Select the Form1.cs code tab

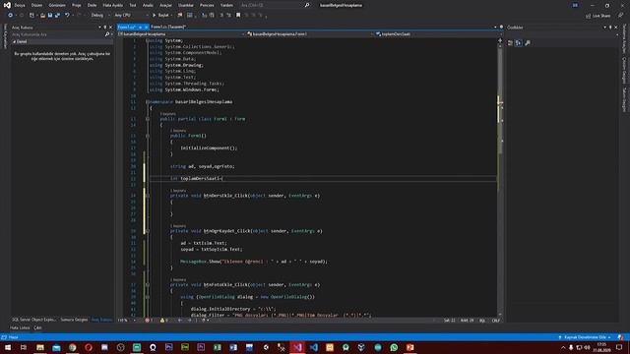pos(127,27)
